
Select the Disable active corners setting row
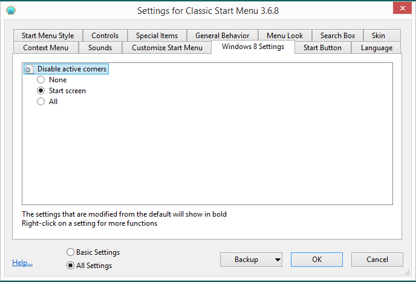point(71,69)
